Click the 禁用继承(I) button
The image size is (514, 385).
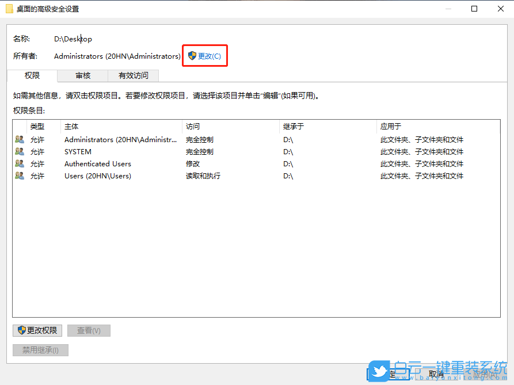40,350
